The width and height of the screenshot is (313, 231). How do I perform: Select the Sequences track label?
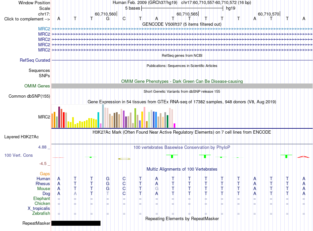click(x=39, y=70)
